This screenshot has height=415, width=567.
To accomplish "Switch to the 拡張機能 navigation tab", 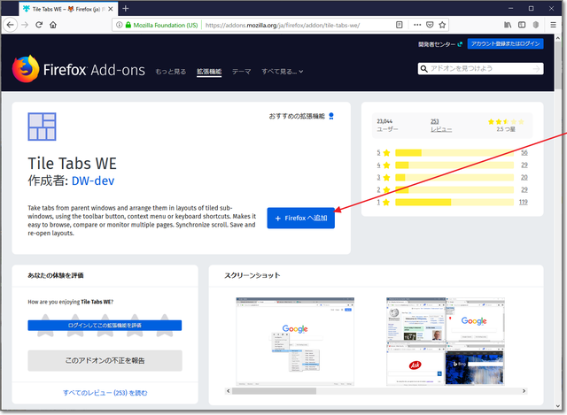I will point(210,71).
